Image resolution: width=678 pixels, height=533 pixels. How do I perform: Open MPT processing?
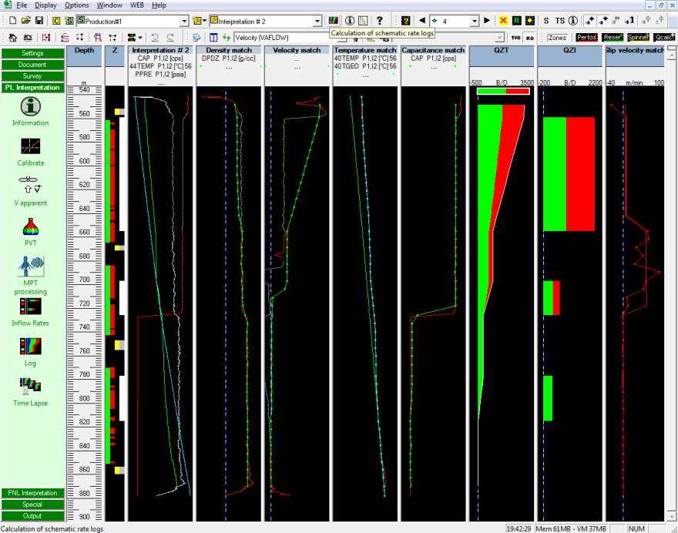coord(31,266)
